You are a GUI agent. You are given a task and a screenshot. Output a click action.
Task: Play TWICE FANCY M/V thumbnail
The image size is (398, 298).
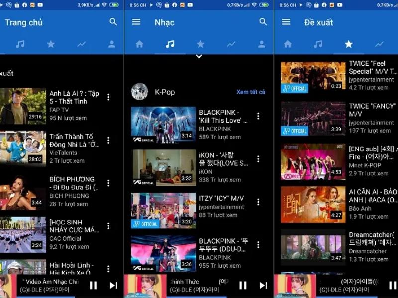click(x=313, y=119)
